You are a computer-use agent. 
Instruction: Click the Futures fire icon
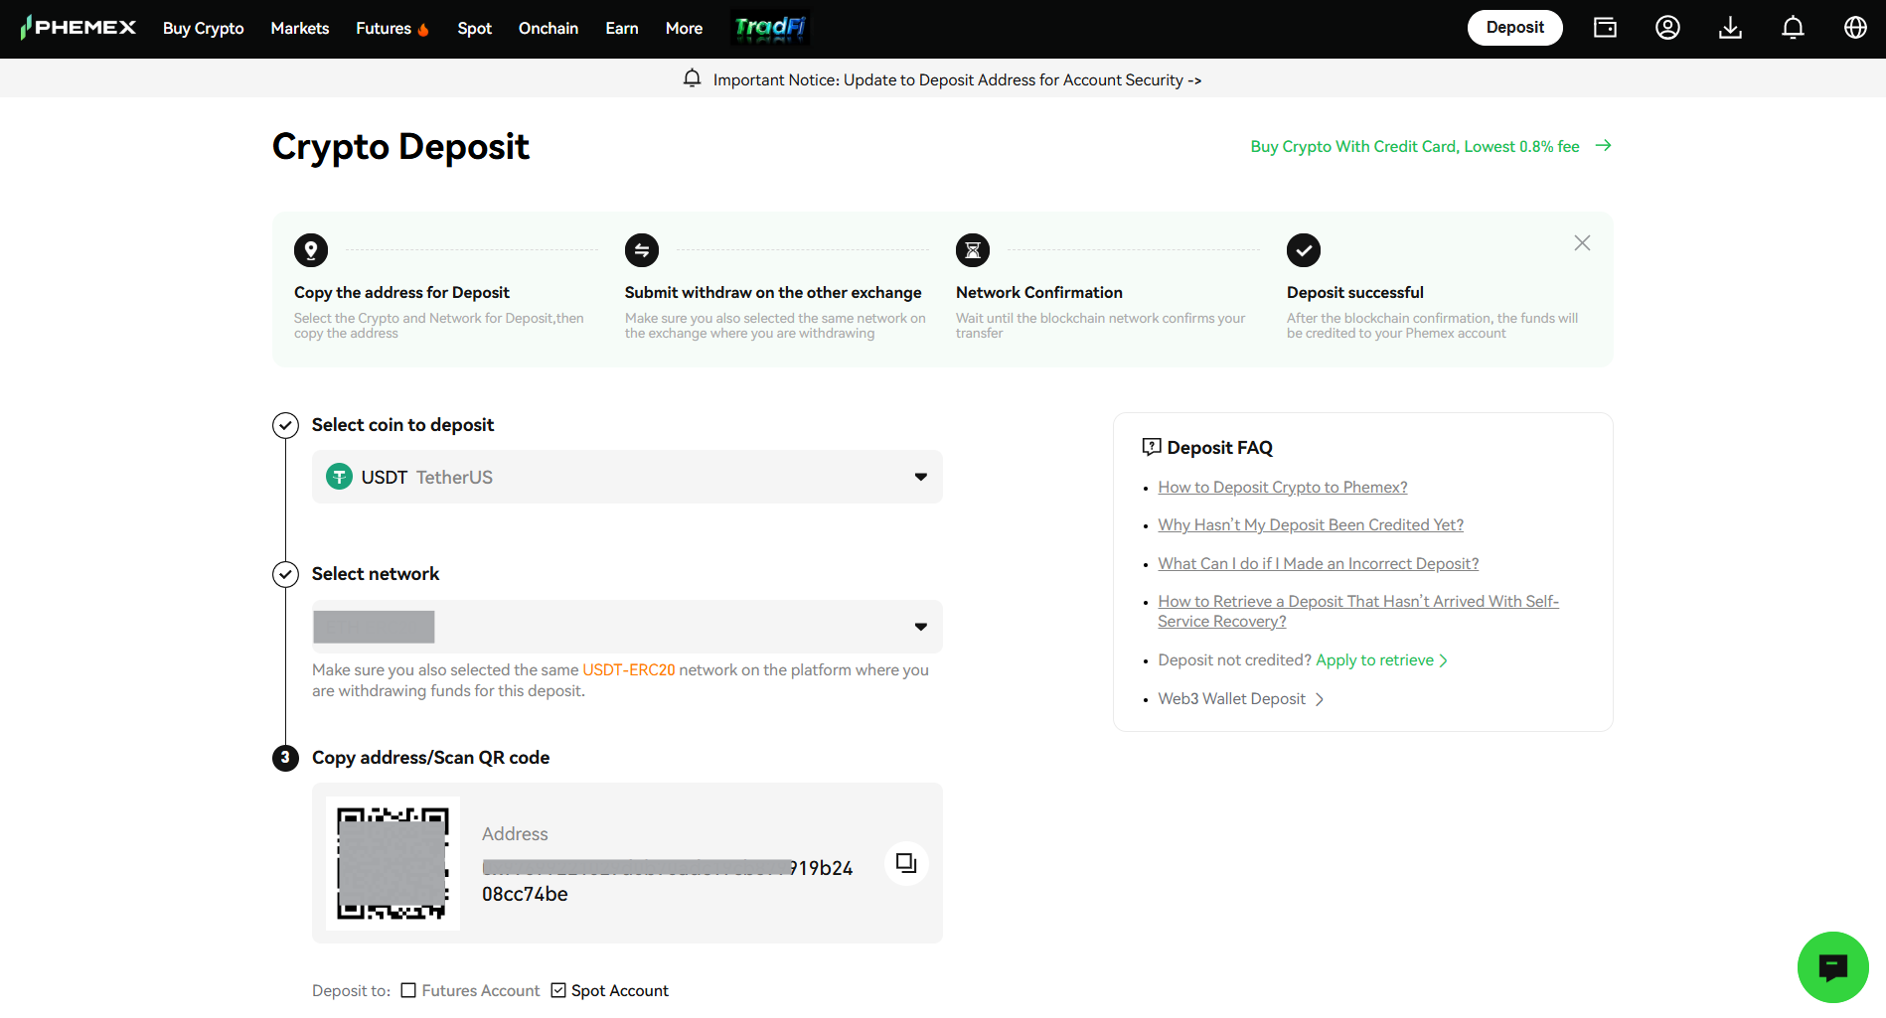pos(423,29)
